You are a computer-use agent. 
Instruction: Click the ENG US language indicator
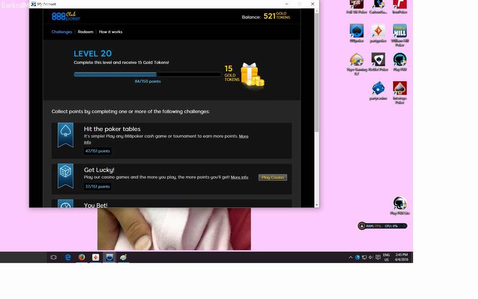tap(387, 258)
